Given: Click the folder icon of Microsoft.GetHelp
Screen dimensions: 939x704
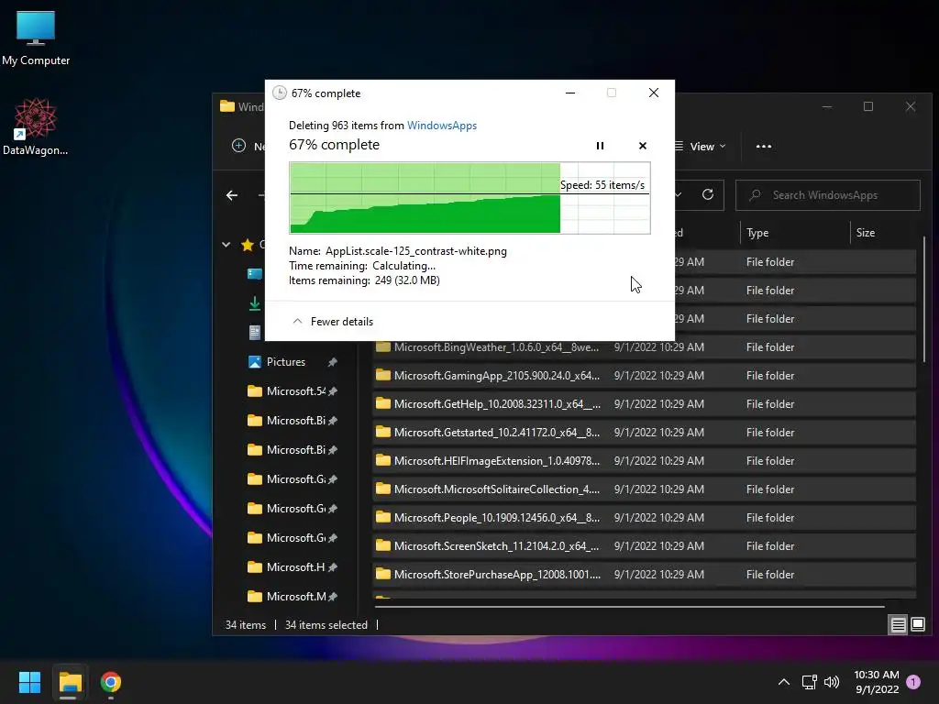Looking at the screenshot, I should click(x=382, y=403).
